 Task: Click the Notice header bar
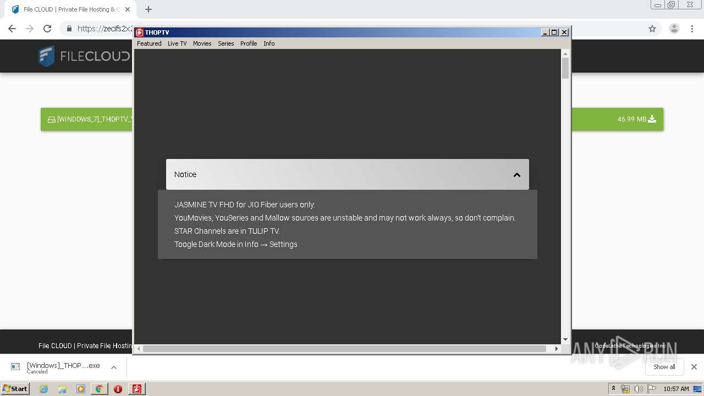point(348,174)
